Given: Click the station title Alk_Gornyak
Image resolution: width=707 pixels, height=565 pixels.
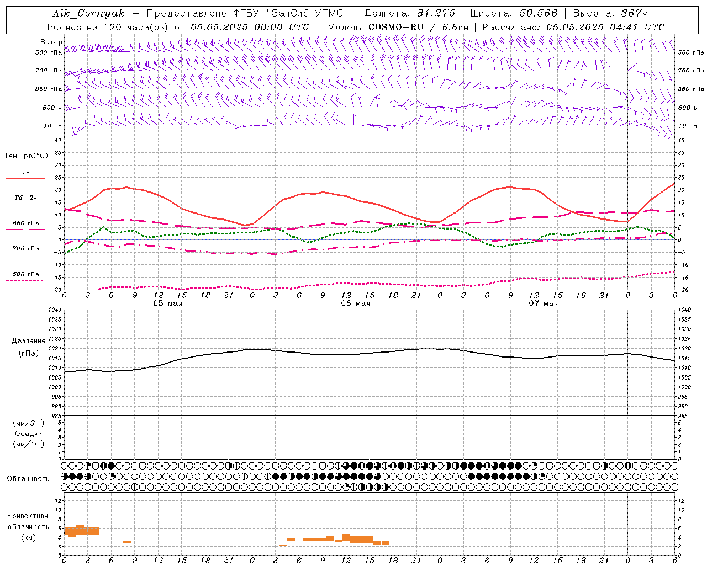Looking at the screenshot, I should (88, 13).
